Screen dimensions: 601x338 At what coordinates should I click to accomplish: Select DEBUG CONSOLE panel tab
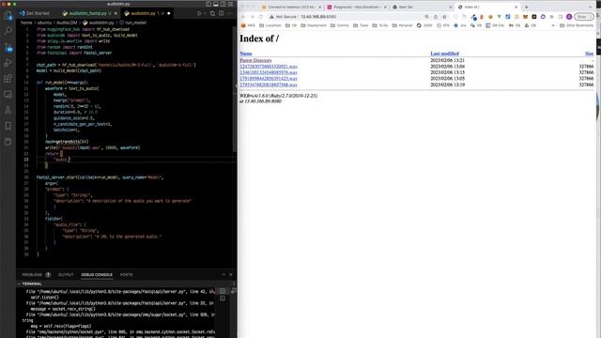pos(97,275)
